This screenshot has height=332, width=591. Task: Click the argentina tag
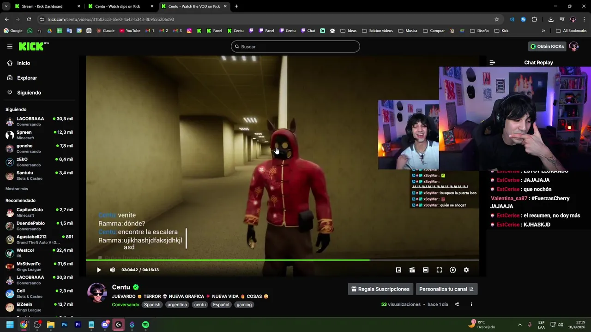(x=177, y=305)
